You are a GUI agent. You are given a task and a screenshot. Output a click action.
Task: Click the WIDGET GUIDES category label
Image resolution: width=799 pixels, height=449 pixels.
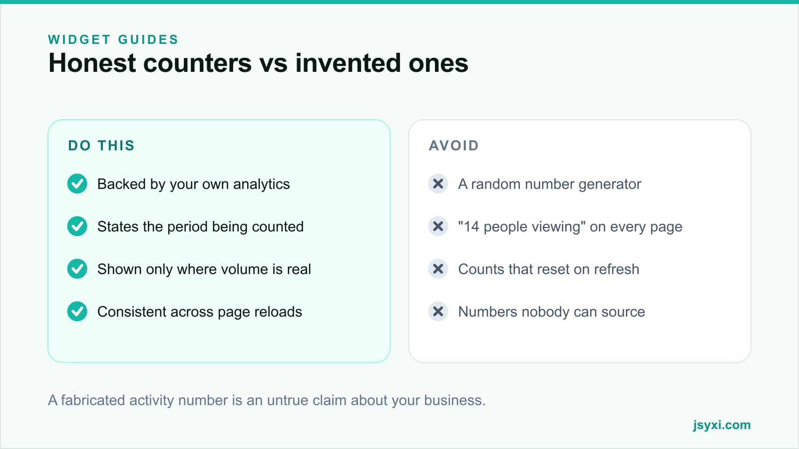(x=113, y=39)
